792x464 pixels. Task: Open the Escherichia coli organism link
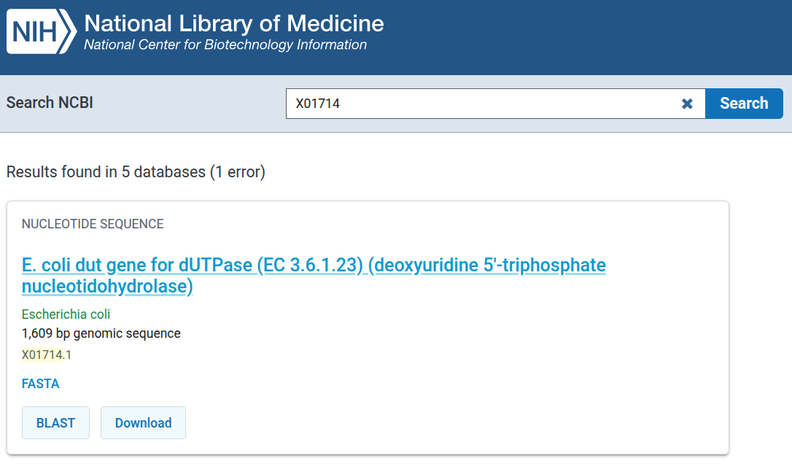66,314
